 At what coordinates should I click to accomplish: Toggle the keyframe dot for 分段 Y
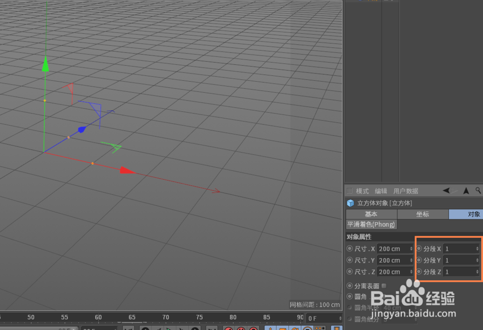pyautogui.click(x=419, y=260)
